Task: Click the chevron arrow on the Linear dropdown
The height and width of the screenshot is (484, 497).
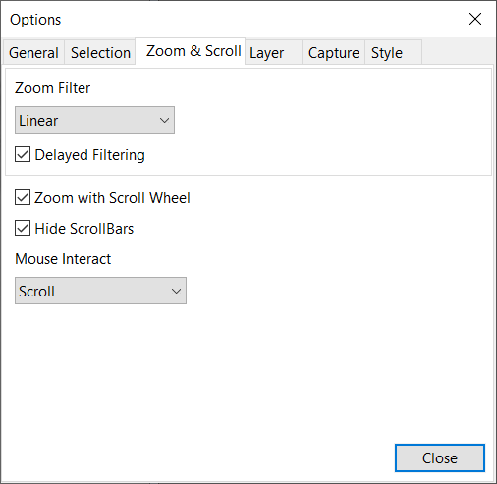Action: pos(164,120)
